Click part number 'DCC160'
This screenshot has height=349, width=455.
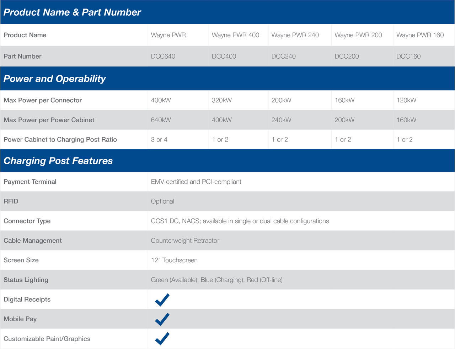408,56
